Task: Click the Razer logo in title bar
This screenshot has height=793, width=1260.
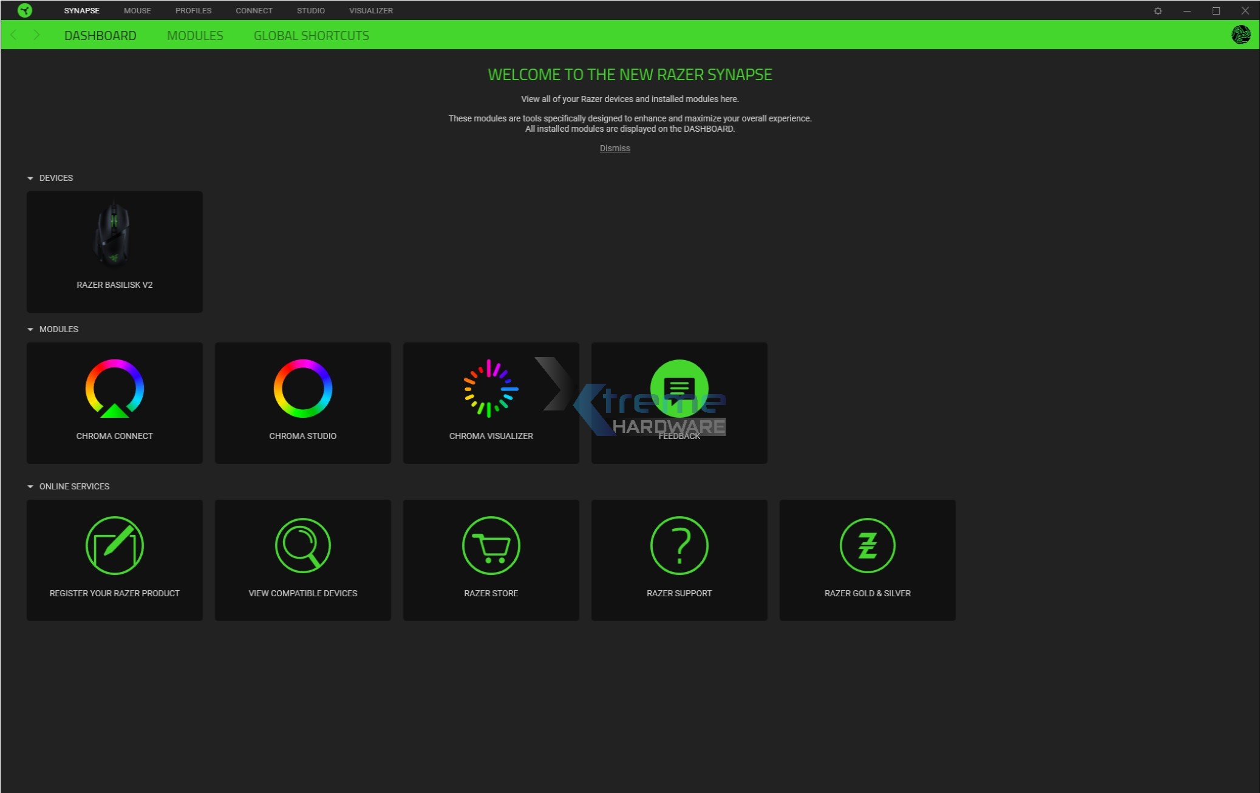Action: (x=25, y=10)
